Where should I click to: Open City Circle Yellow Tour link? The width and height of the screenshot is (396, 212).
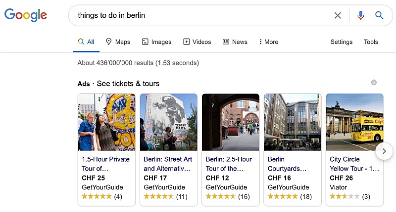tap(354, 164)
